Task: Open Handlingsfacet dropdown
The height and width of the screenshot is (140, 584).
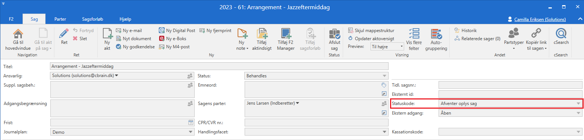Action: [x=385, y=132]
